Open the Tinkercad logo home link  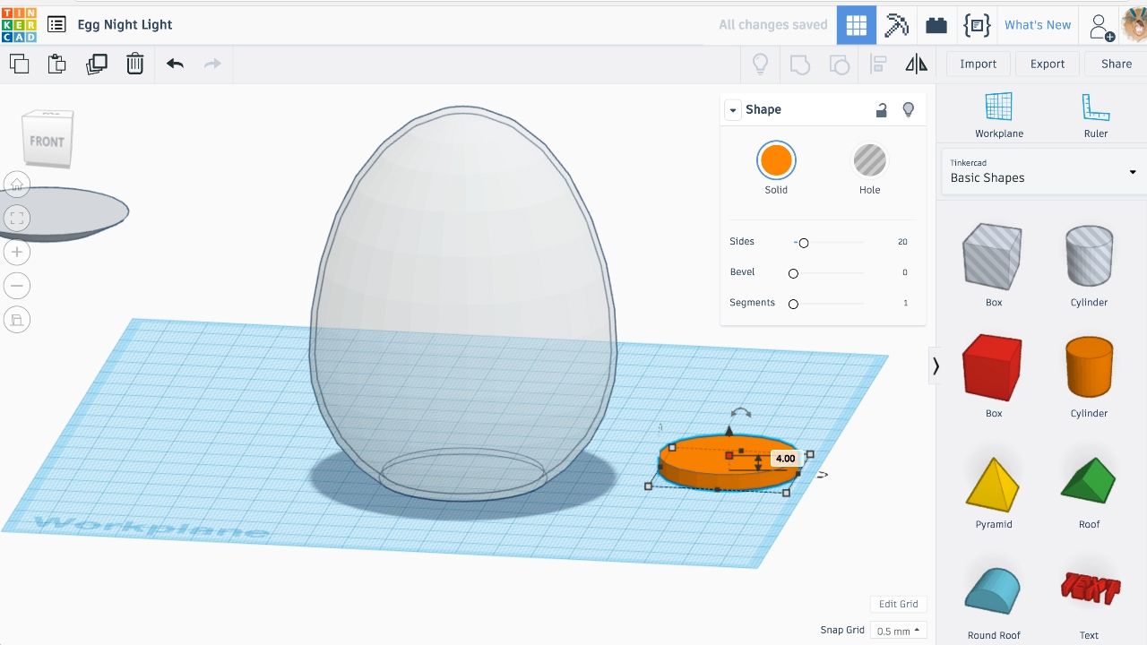(19, 24)
